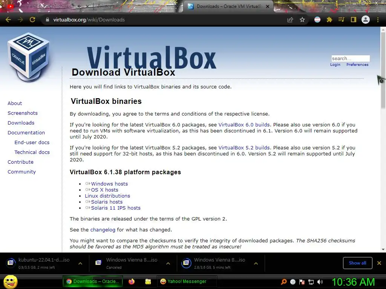Open the Chrome three-dot menu
Image resolution: width=386 pixels, height=289 pixels.
[378, 20]
